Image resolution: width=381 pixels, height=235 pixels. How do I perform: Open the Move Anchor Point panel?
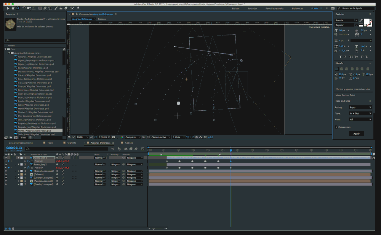click(345, 95)
